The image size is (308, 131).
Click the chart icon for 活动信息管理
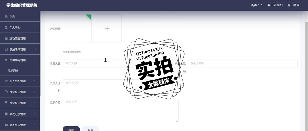tap(6, 38)
